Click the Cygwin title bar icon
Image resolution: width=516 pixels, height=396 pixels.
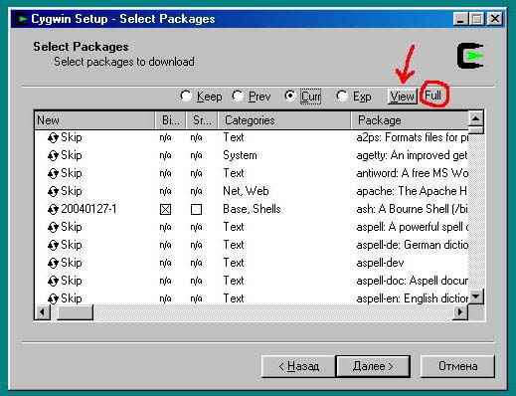[x=22, y=19]
